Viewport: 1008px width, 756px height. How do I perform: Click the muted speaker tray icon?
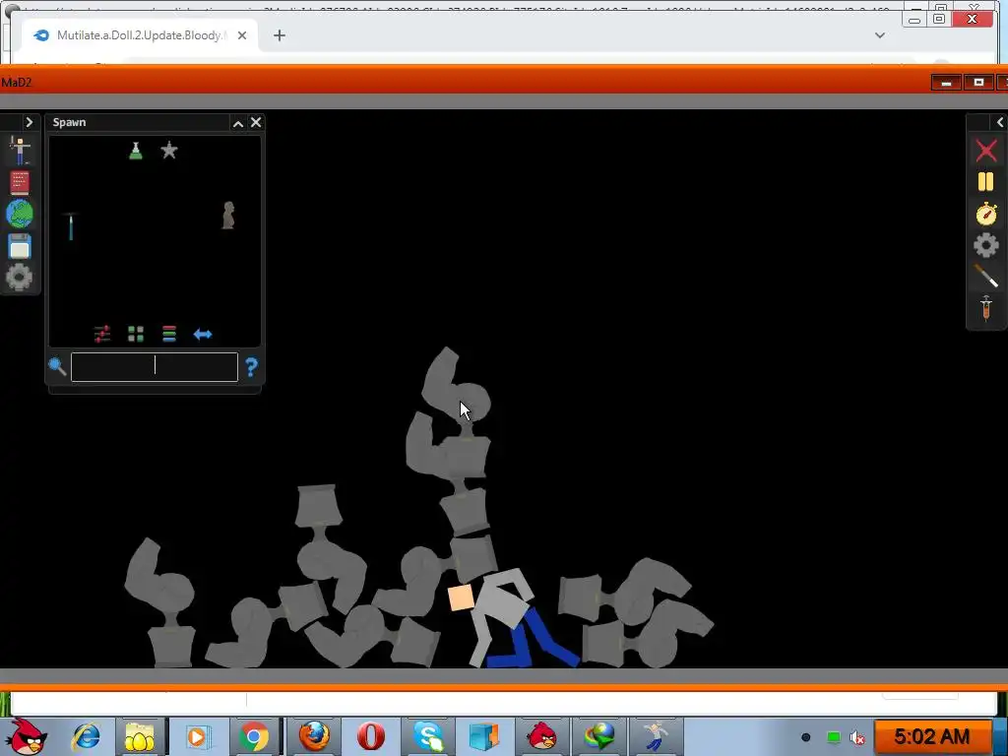(x=857, y=737)
